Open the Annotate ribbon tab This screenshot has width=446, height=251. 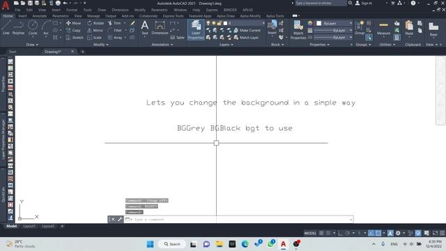[40, 16]
